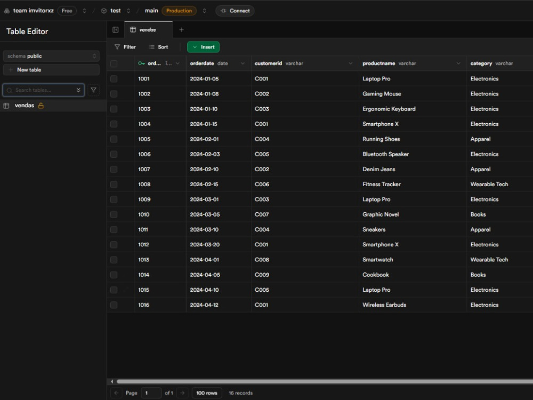Open the schema public dropdown
The width and height of the screenshot is (533, 400).
pos(51,56)
